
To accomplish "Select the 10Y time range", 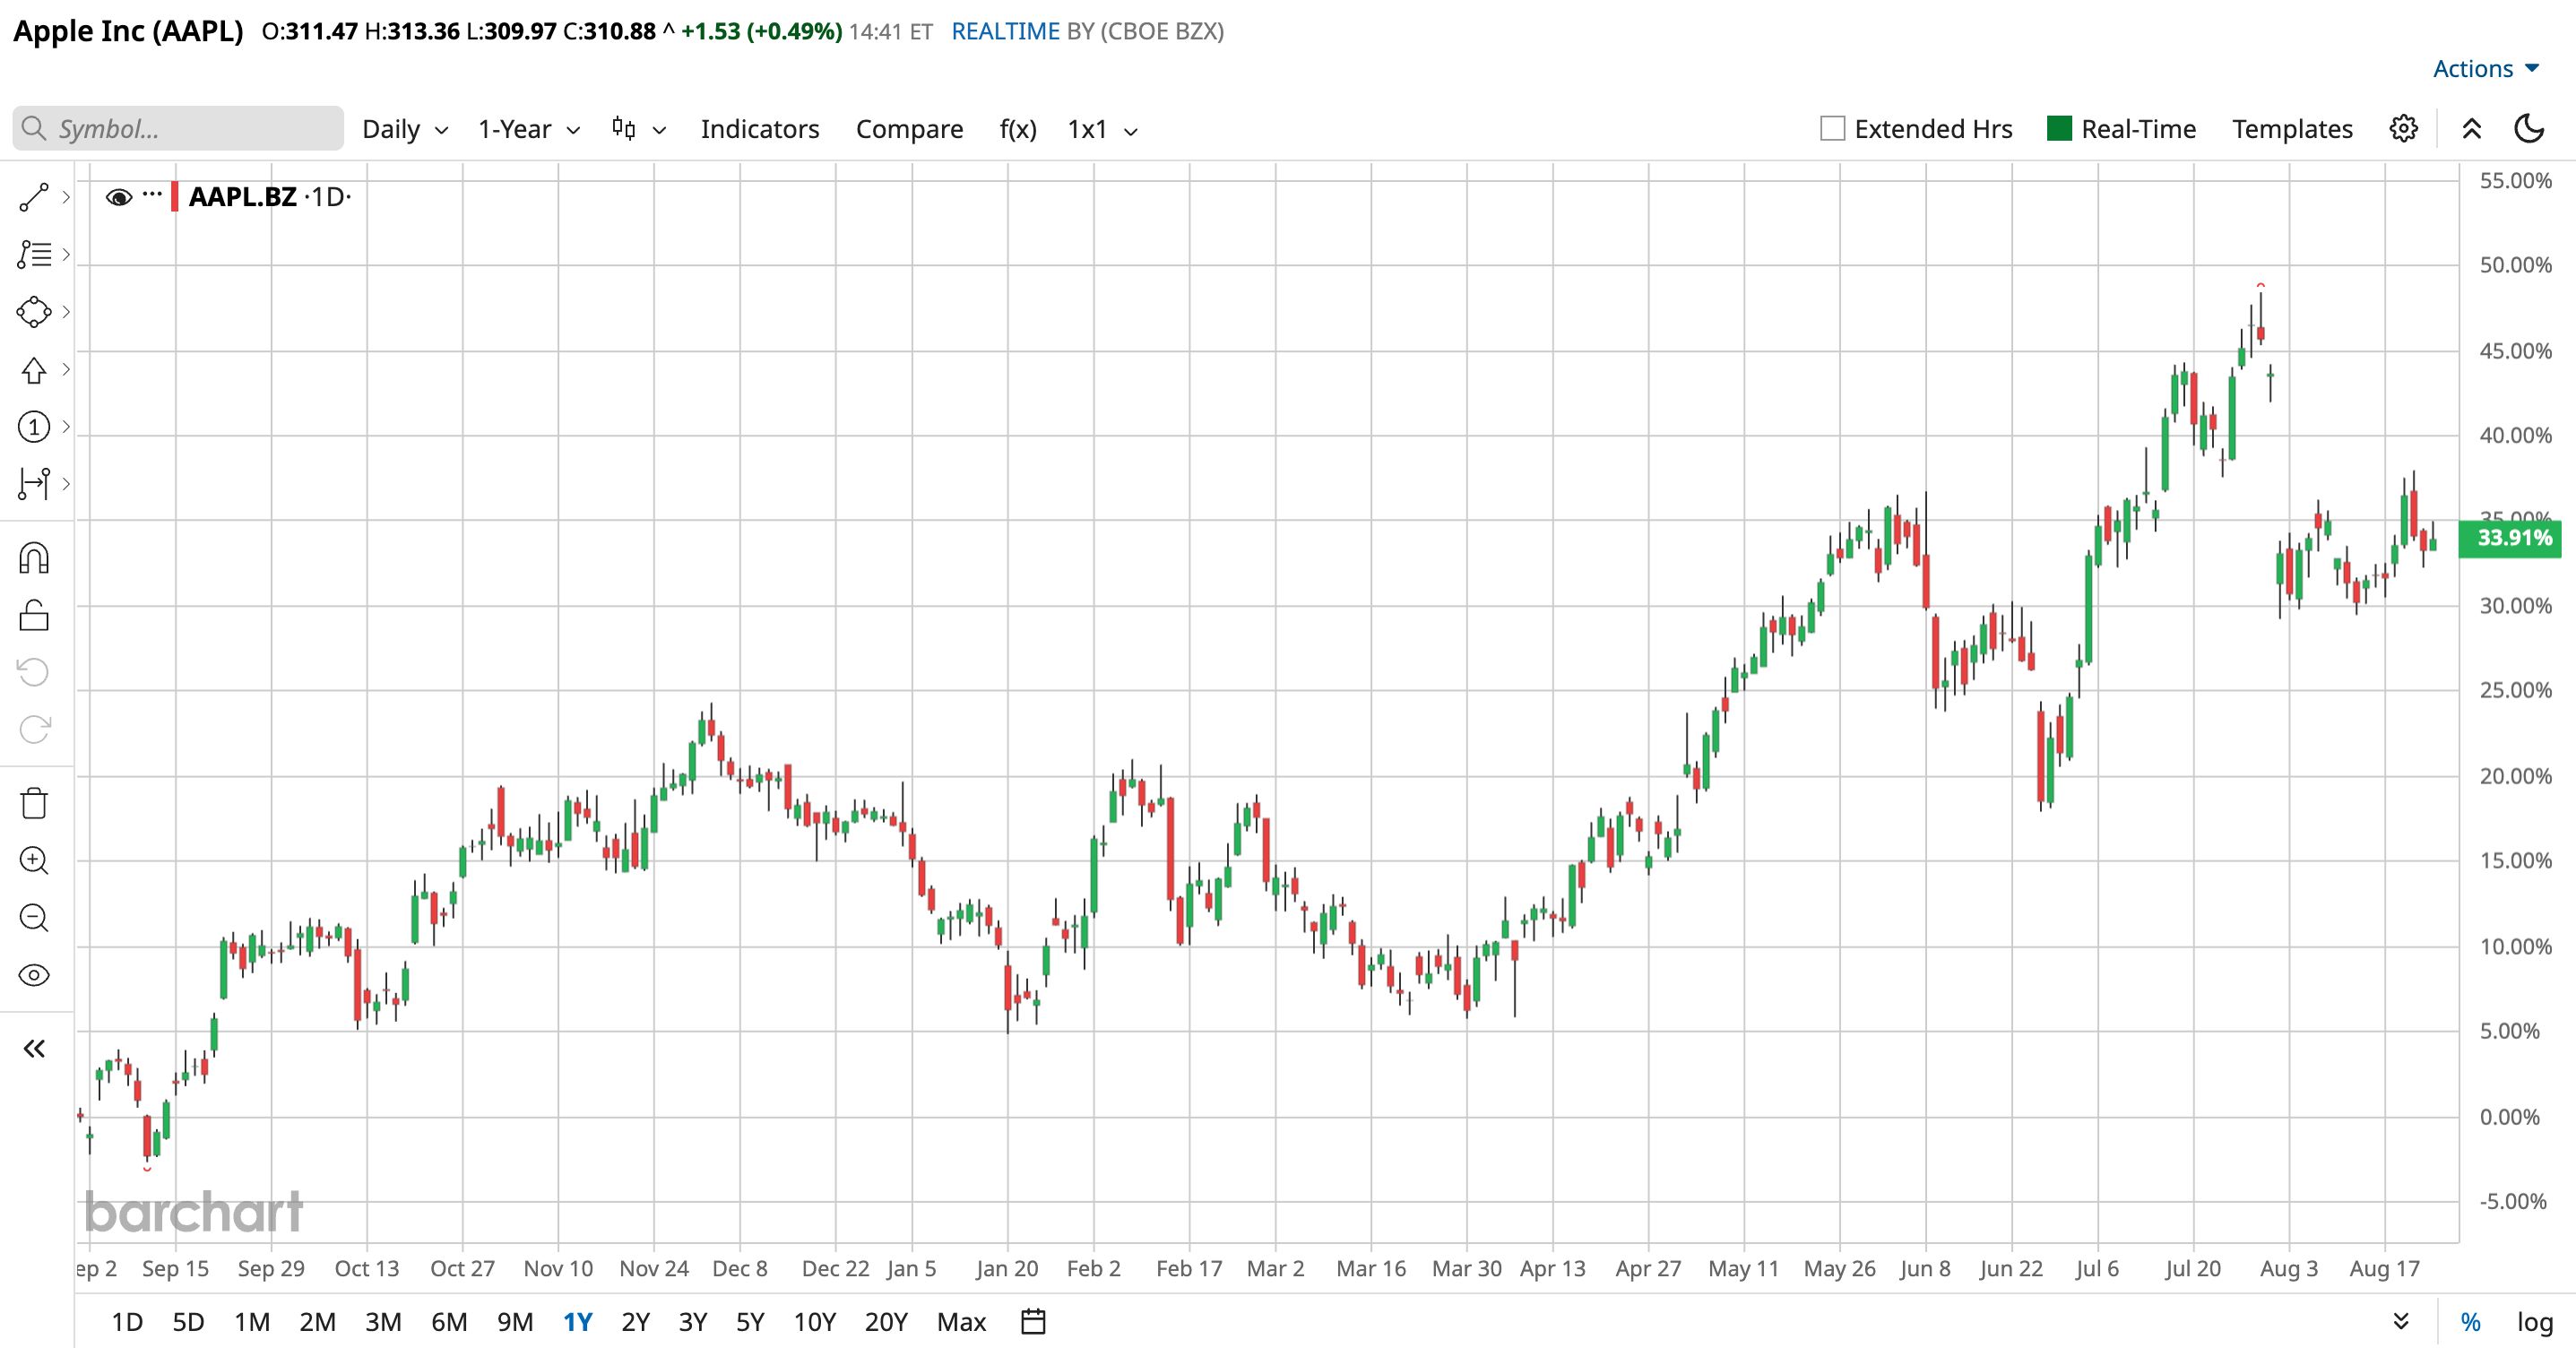I will (814, 1322).
